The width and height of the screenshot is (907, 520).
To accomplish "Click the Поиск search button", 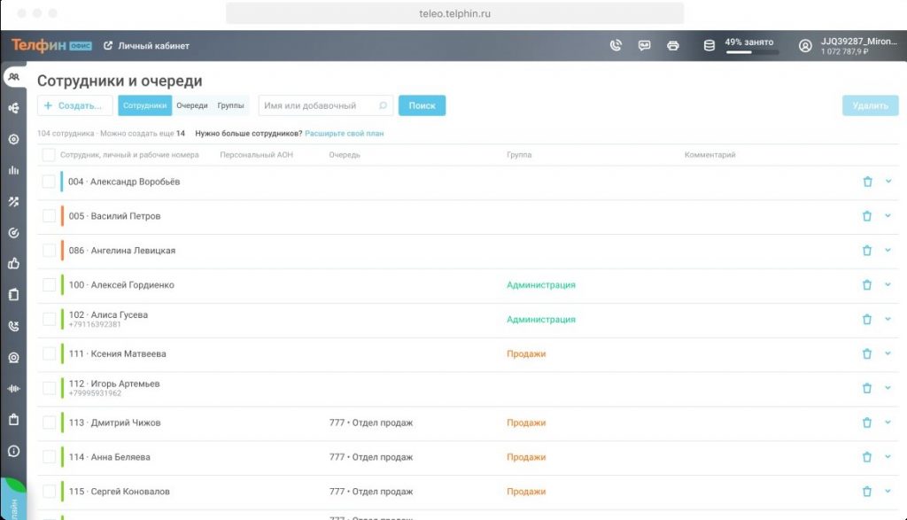I will coord(422,105).
